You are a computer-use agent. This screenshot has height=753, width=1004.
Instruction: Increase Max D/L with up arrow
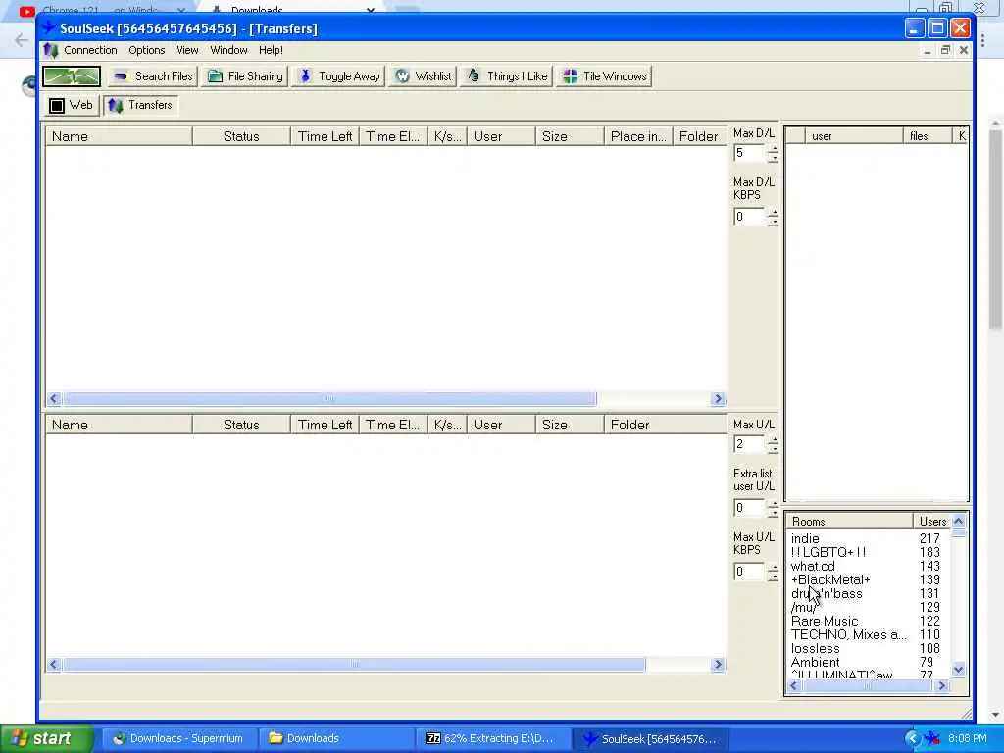pyautogui.click(x=774, y=149)
